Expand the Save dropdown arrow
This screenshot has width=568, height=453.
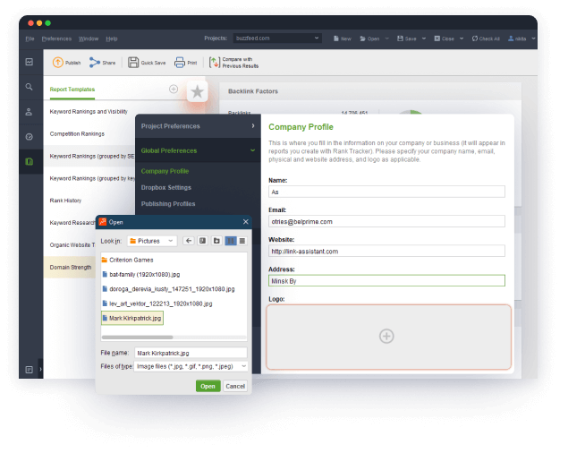(423, 38)
